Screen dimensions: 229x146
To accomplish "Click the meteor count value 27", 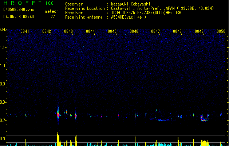I will pyautogui.click(x=53, y=17).
